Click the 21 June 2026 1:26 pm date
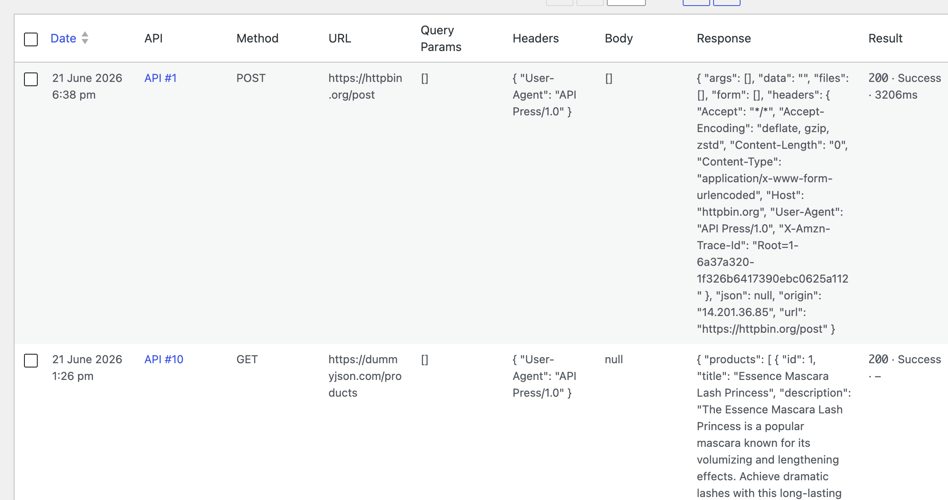Screen dimensions: 948x500 87,367
